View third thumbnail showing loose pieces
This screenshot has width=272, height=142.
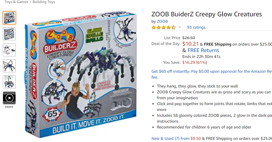click(x=9, y=50)
